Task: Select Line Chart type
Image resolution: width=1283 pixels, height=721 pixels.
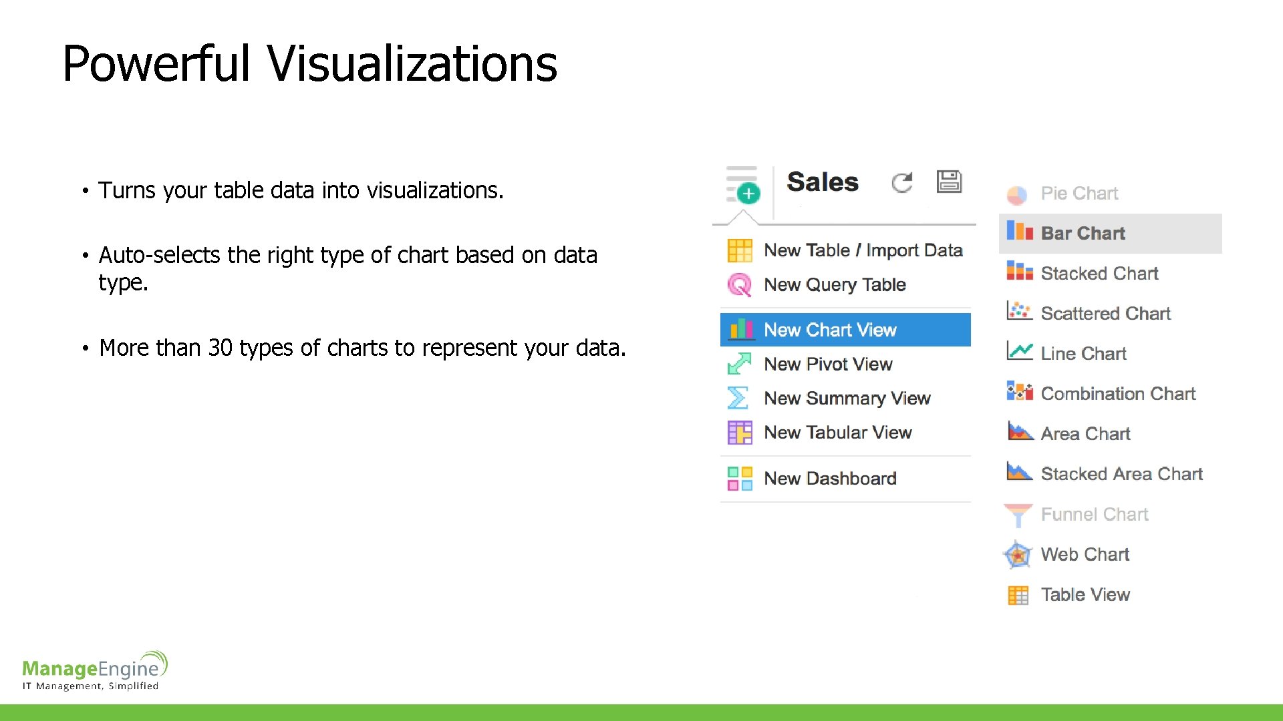Action: (1083, 354)
